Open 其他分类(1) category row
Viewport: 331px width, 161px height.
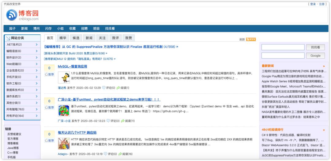click(22, 103)
